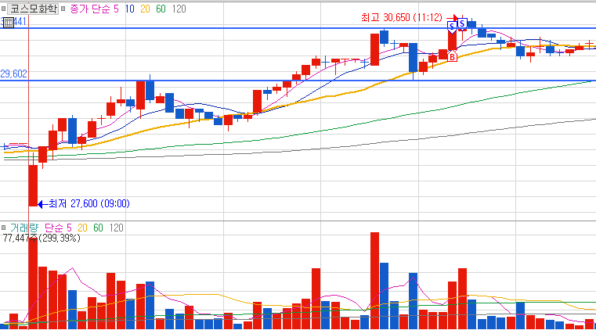Viewport: 596px width, 330px height.
Task: Click the 코스모화학 stock name button
Action: pyautogui.click(x=33, y=9)
